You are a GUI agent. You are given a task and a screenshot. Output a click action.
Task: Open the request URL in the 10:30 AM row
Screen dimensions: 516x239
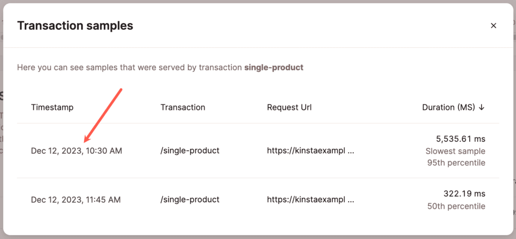click(310, 151)
